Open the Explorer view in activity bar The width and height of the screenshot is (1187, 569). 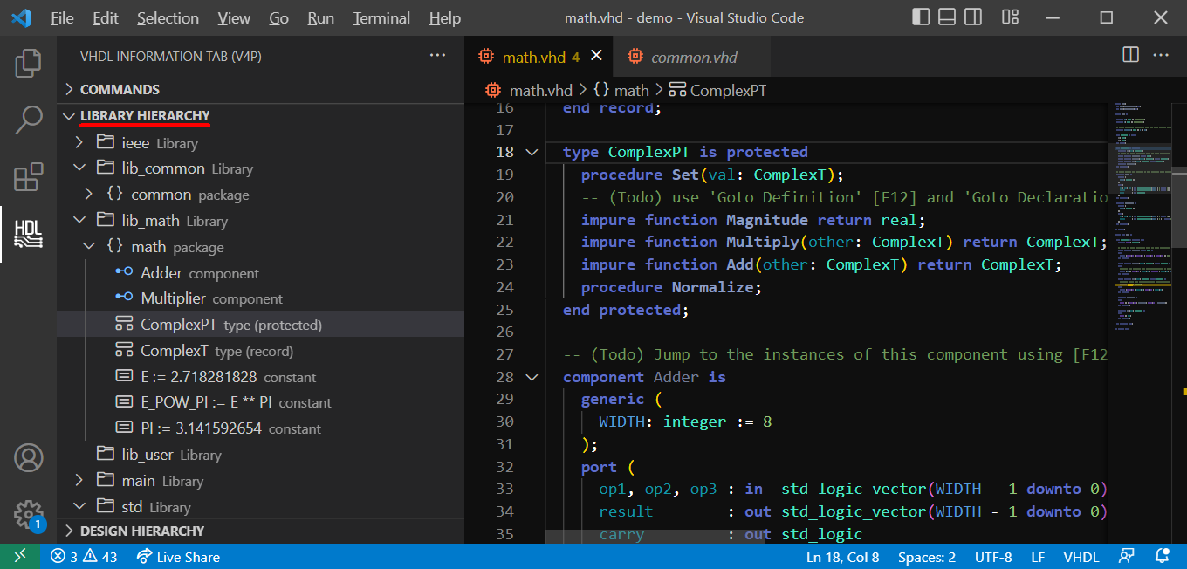[28, 64]
